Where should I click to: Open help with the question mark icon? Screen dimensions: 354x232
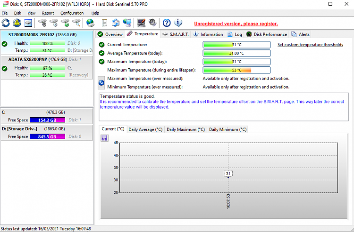(167, 23)
